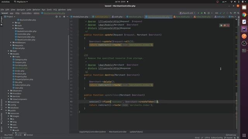
Task: Launch Postman from the dock
Action: pos(244,36)
